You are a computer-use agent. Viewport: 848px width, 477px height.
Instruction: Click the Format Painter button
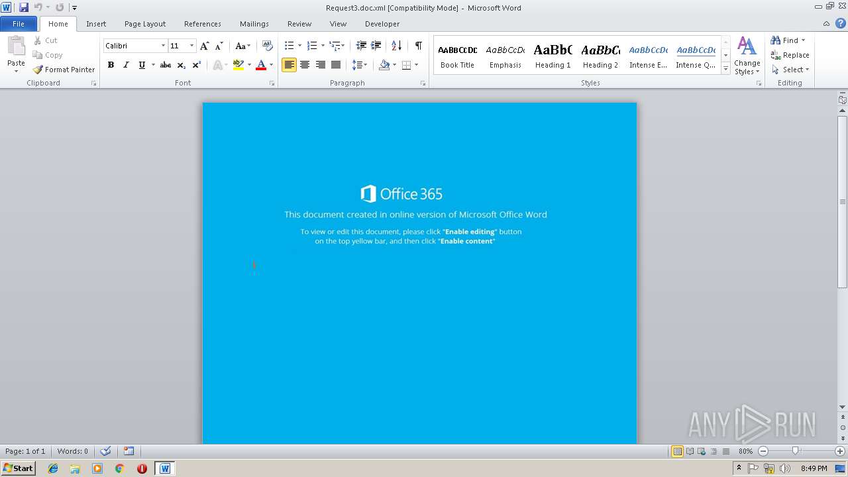[64, 70]
